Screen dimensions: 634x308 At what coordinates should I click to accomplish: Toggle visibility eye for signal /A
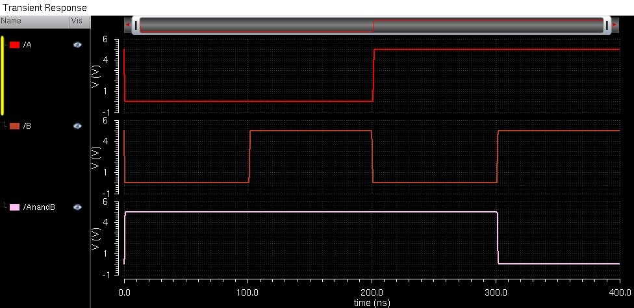point(77,45)
